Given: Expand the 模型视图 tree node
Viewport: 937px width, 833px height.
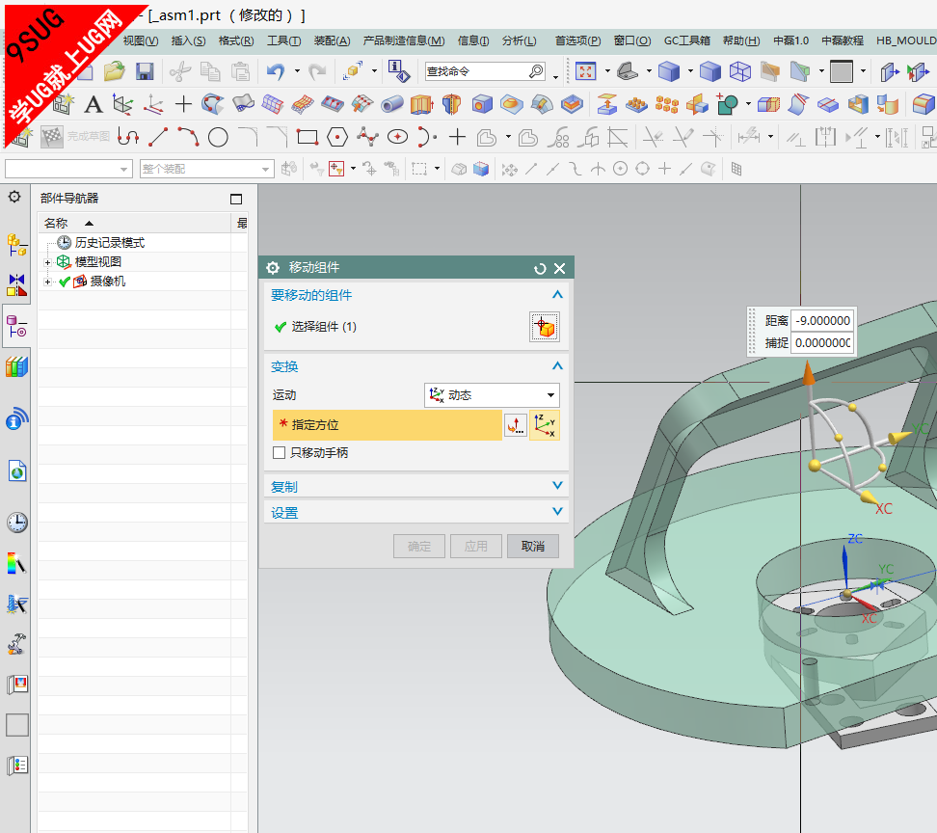Looking at the screenshot, I should pos(48,262).
